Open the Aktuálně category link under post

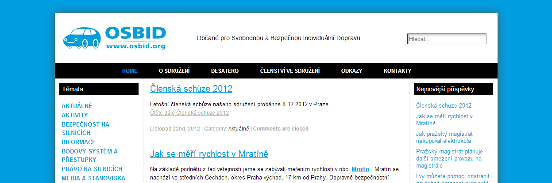click(x=238, y=129)
